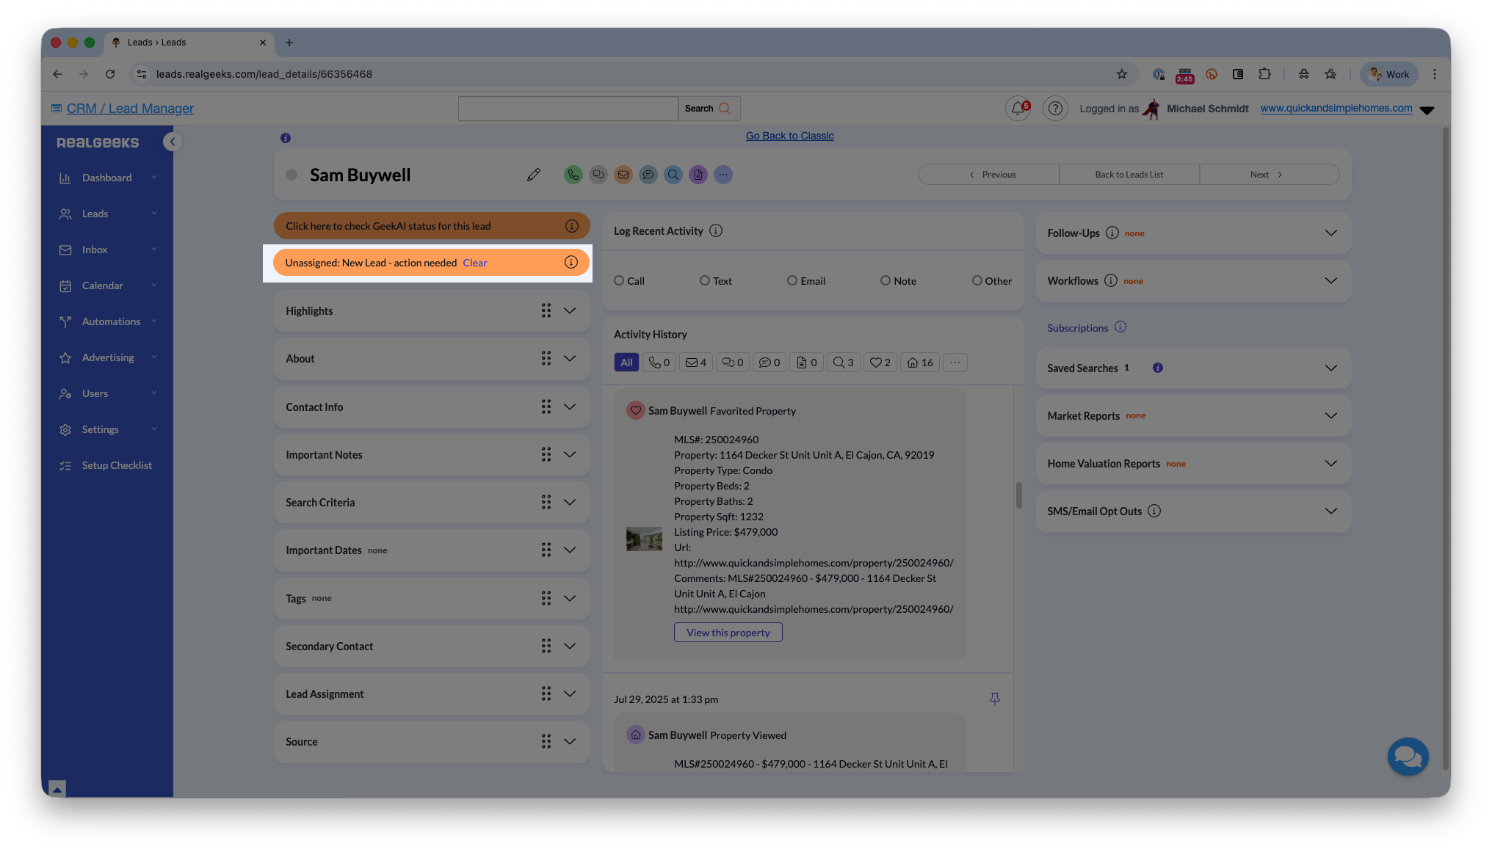
Task: Click the orange email envelope icon
Action: [x=623, y=175]
